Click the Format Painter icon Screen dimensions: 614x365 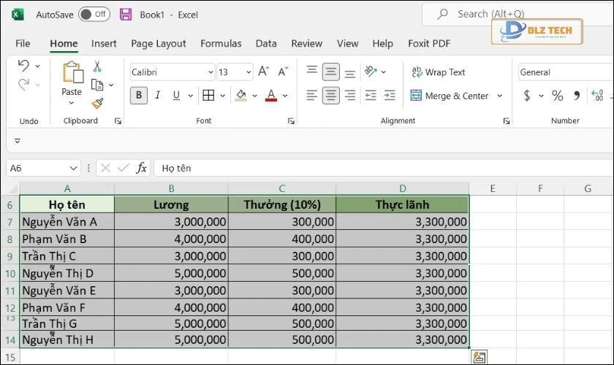coord(97,103)
